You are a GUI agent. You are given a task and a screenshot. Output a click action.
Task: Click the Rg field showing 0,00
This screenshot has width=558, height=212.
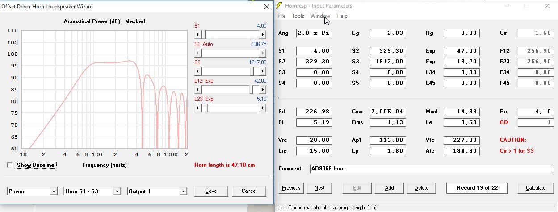click(x=462, y=33)
